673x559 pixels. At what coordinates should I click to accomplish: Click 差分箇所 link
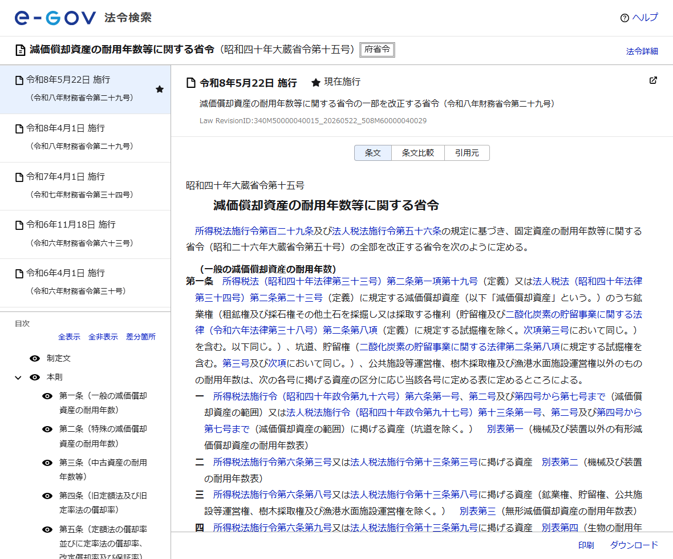[x=141, y=337]
